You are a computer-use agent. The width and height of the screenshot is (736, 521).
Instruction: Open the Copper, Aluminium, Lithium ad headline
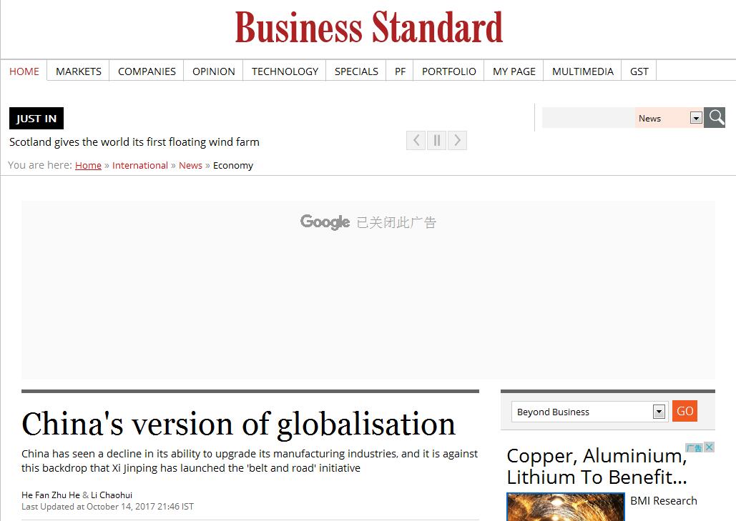(x=597, y=466)
